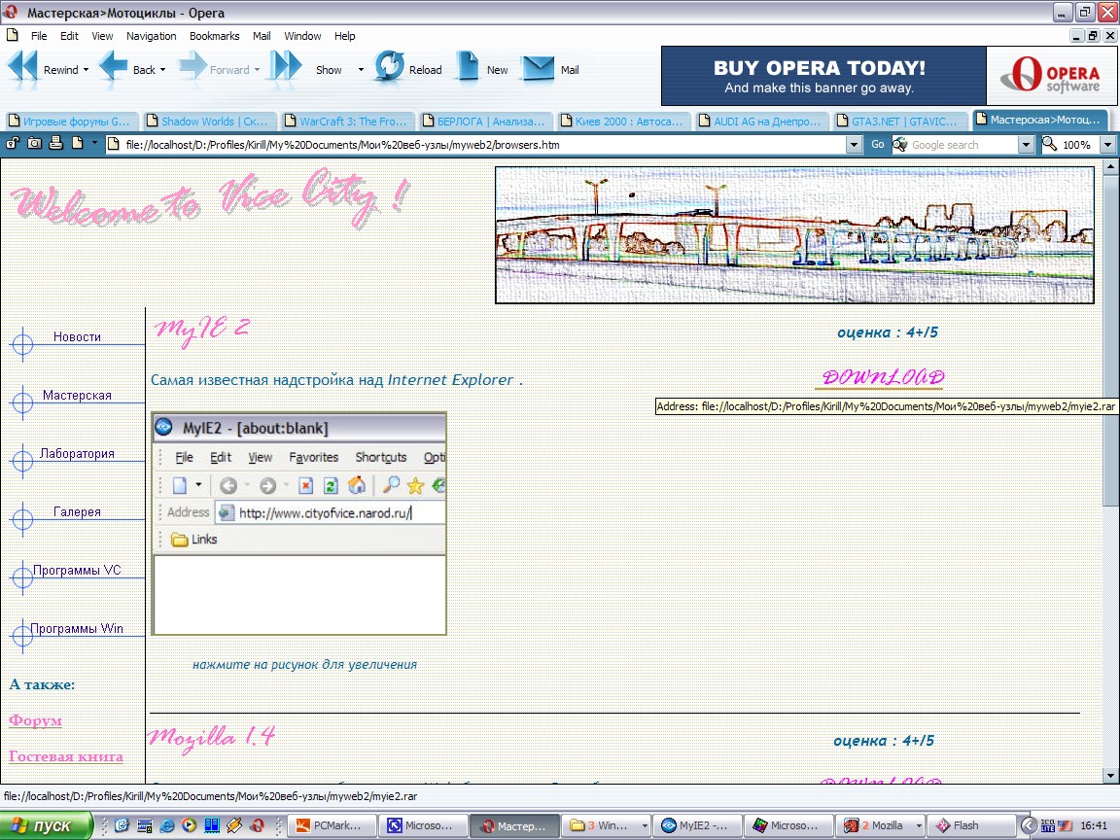Screen dimensions: 1120x840
Task: Follow the 'Форум' link
Action: (x=36, y=720)
